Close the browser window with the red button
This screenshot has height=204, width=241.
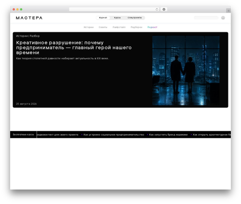click(14, 10)
